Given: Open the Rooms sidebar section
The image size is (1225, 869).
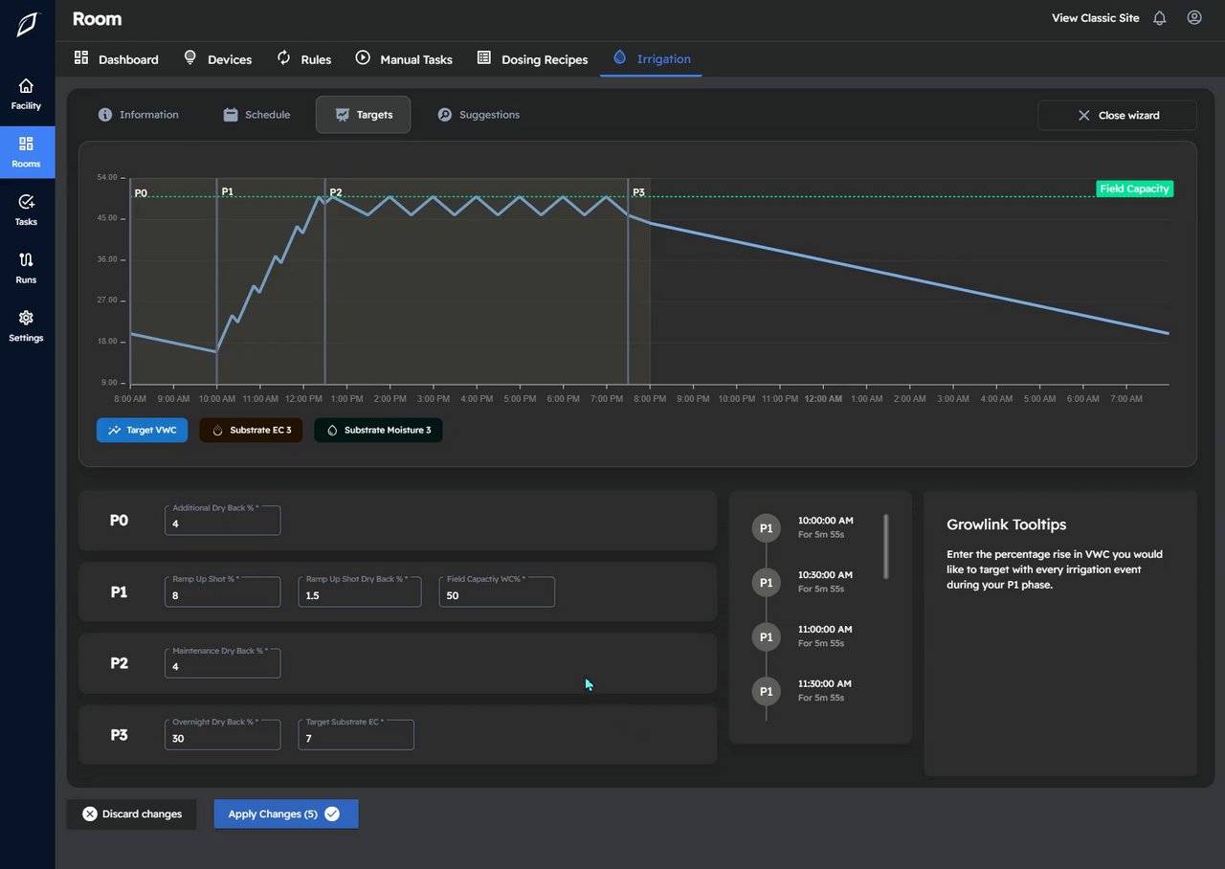Looking at the screenshot, I should [27, 152].
